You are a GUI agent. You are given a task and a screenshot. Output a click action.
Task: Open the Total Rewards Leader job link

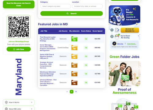[x=48, y=39]
